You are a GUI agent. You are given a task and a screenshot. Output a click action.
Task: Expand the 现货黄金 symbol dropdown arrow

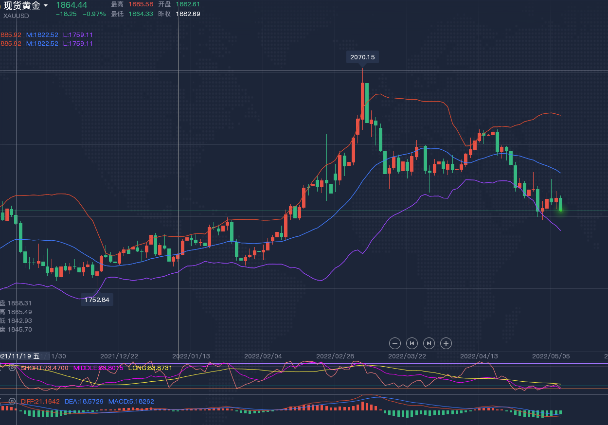click(x=46, y=5)
